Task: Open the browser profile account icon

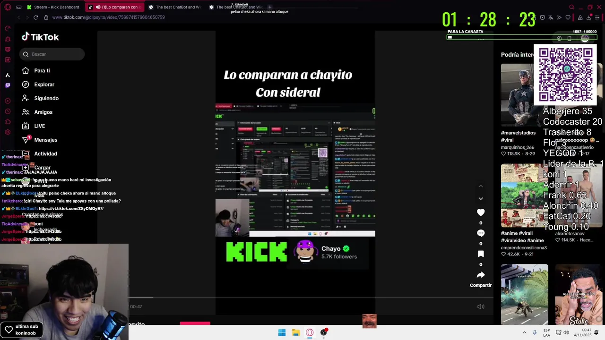Action: pyautogui.click(x=580, y=17)
